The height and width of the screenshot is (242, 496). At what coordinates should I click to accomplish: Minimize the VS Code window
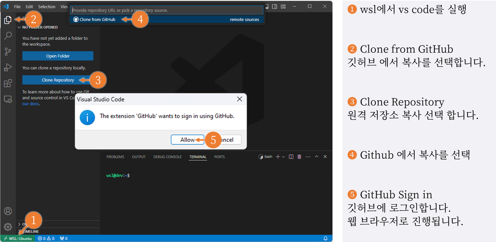(x=295, y=6)
